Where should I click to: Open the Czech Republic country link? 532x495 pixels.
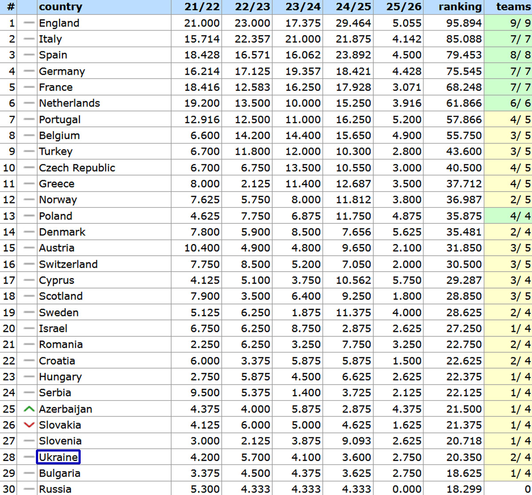tap(77, 168)
